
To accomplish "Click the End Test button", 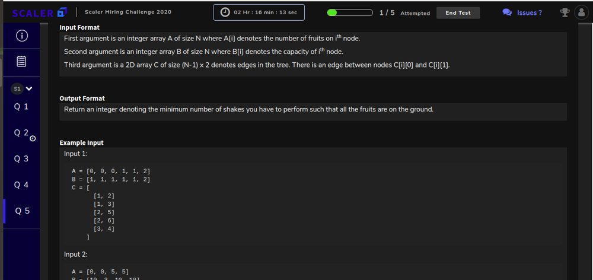I will pos(458,12).
